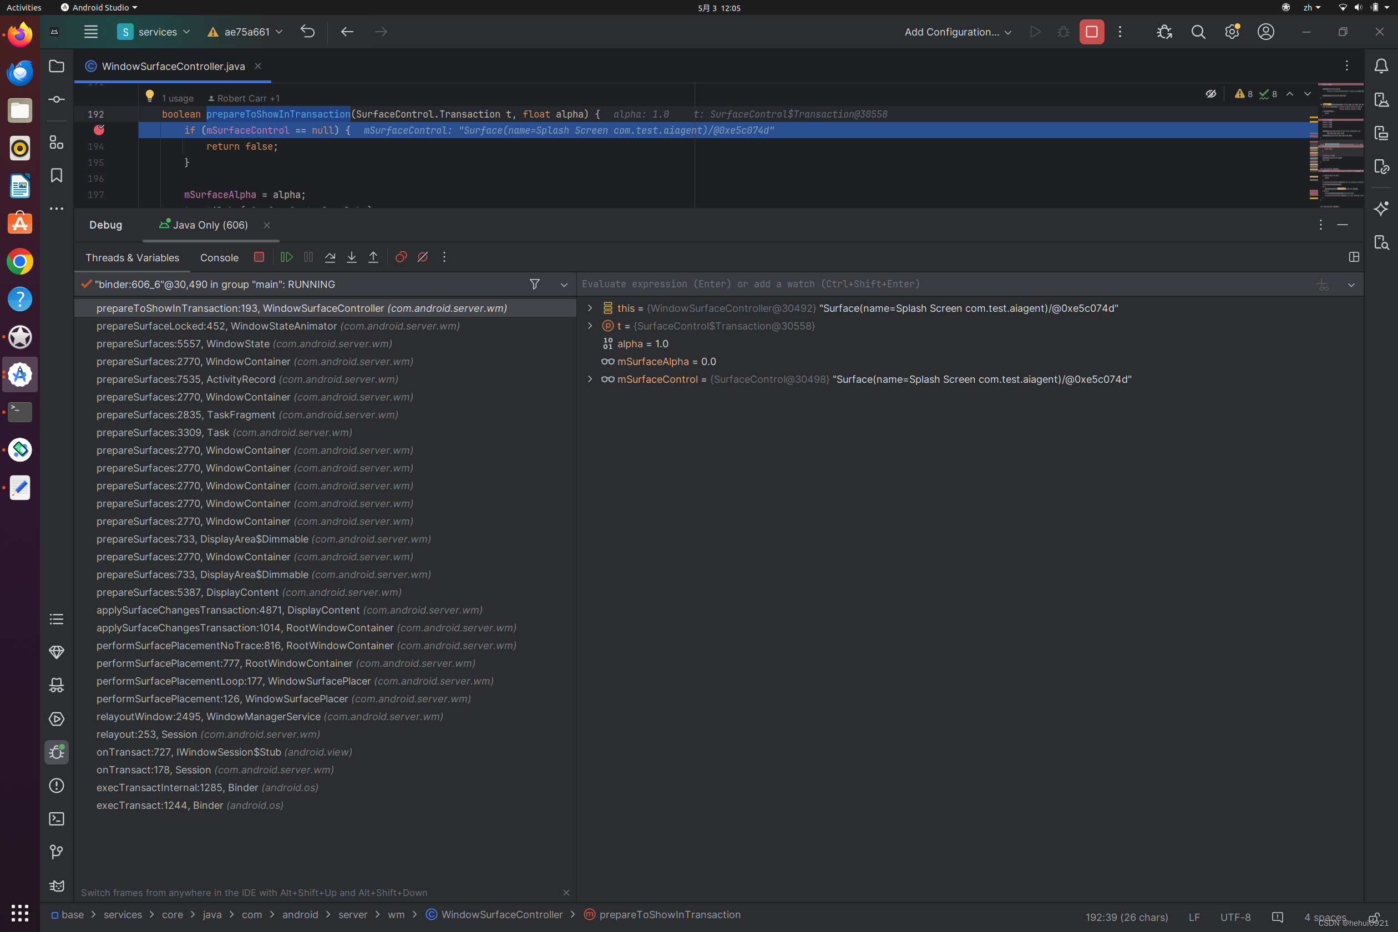Expand the 'this' variable node
Screen dimensions: 1398x932
point(590,308)
